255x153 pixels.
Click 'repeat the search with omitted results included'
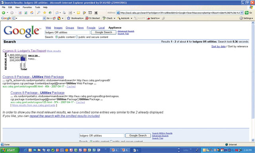coord(65,116)
